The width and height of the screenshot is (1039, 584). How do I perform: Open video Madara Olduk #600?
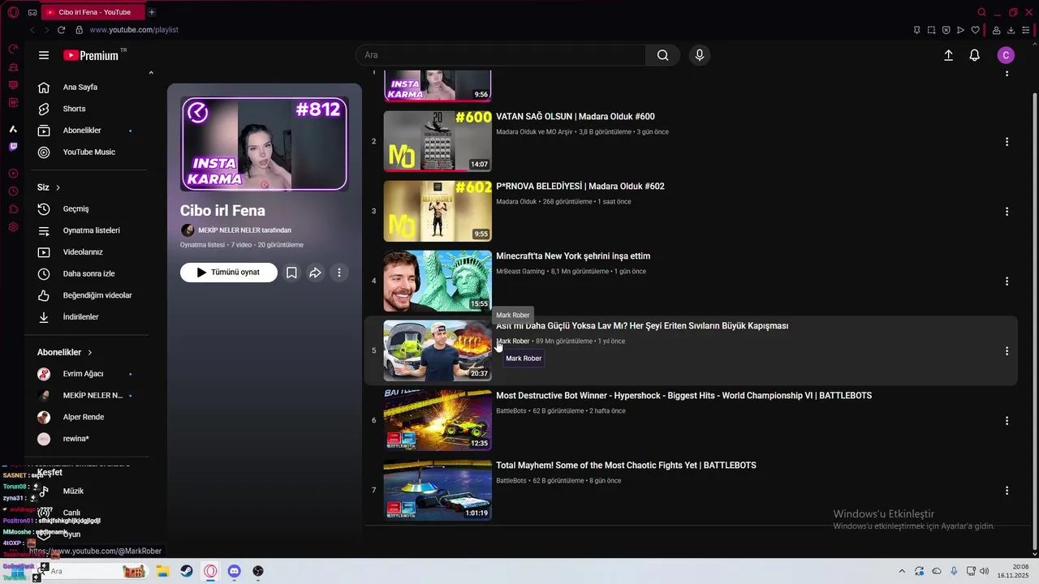(576, 117)
